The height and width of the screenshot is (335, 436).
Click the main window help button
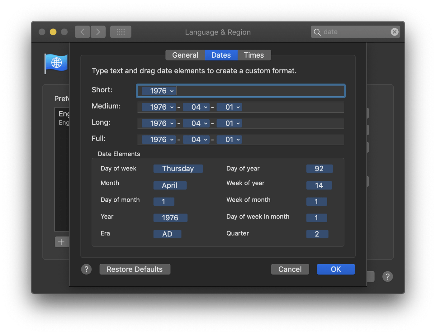(387, 276)
